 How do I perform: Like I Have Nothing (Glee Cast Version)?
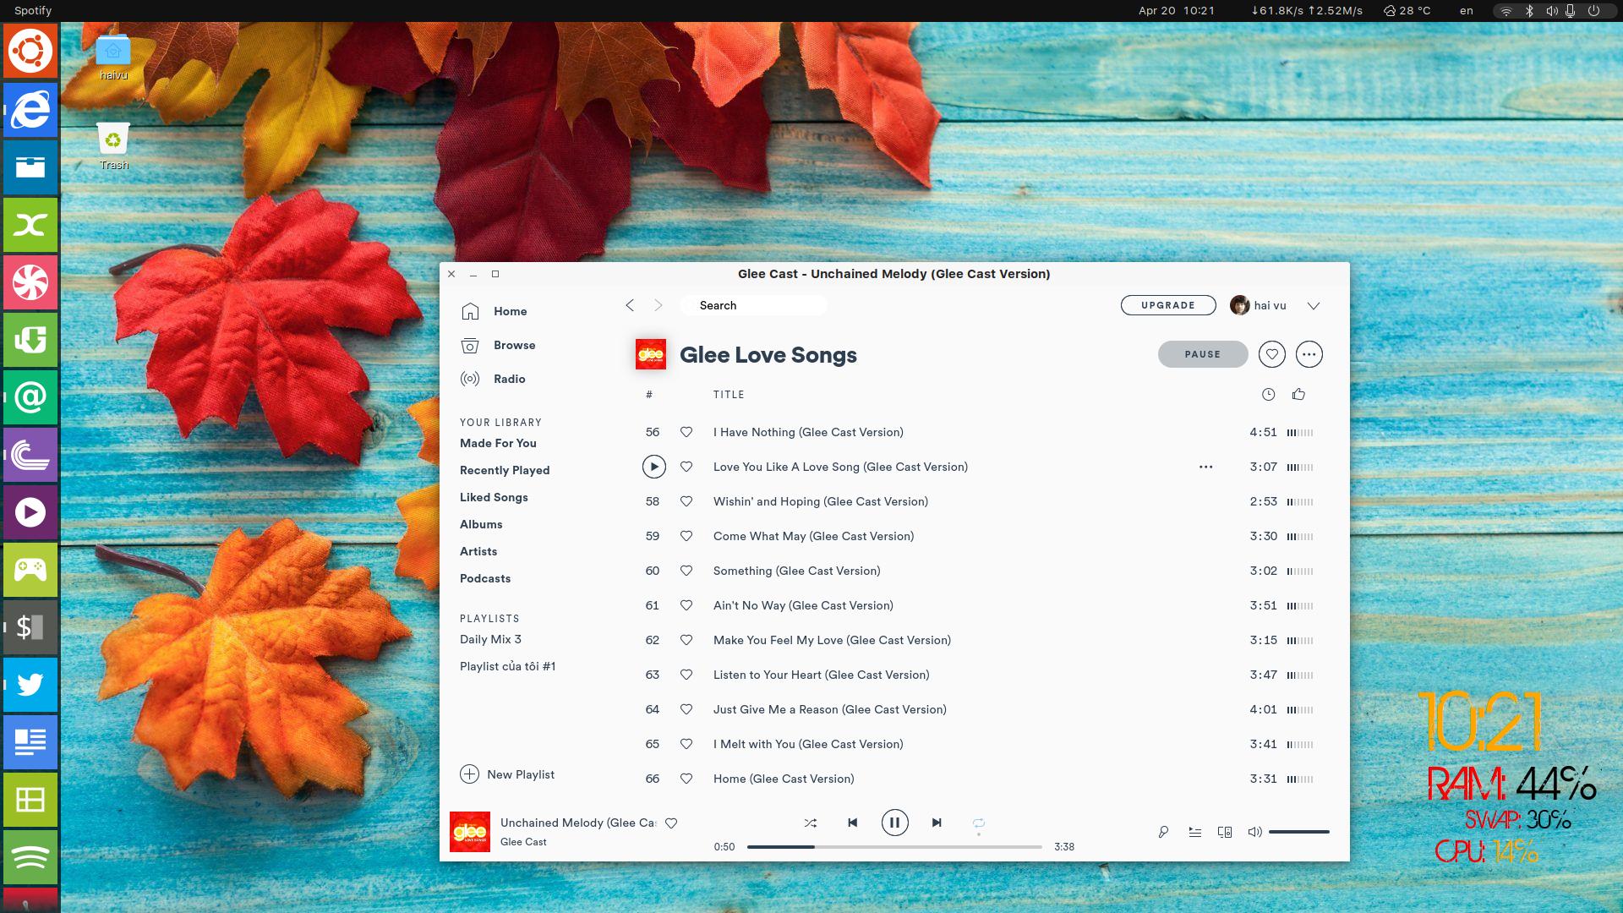point(686,432)
